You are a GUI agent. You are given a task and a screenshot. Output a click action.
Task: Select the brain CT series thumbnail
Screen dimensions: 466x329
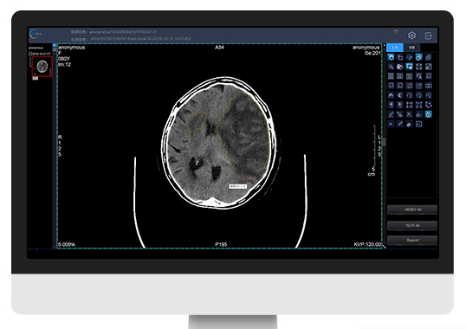42,67
